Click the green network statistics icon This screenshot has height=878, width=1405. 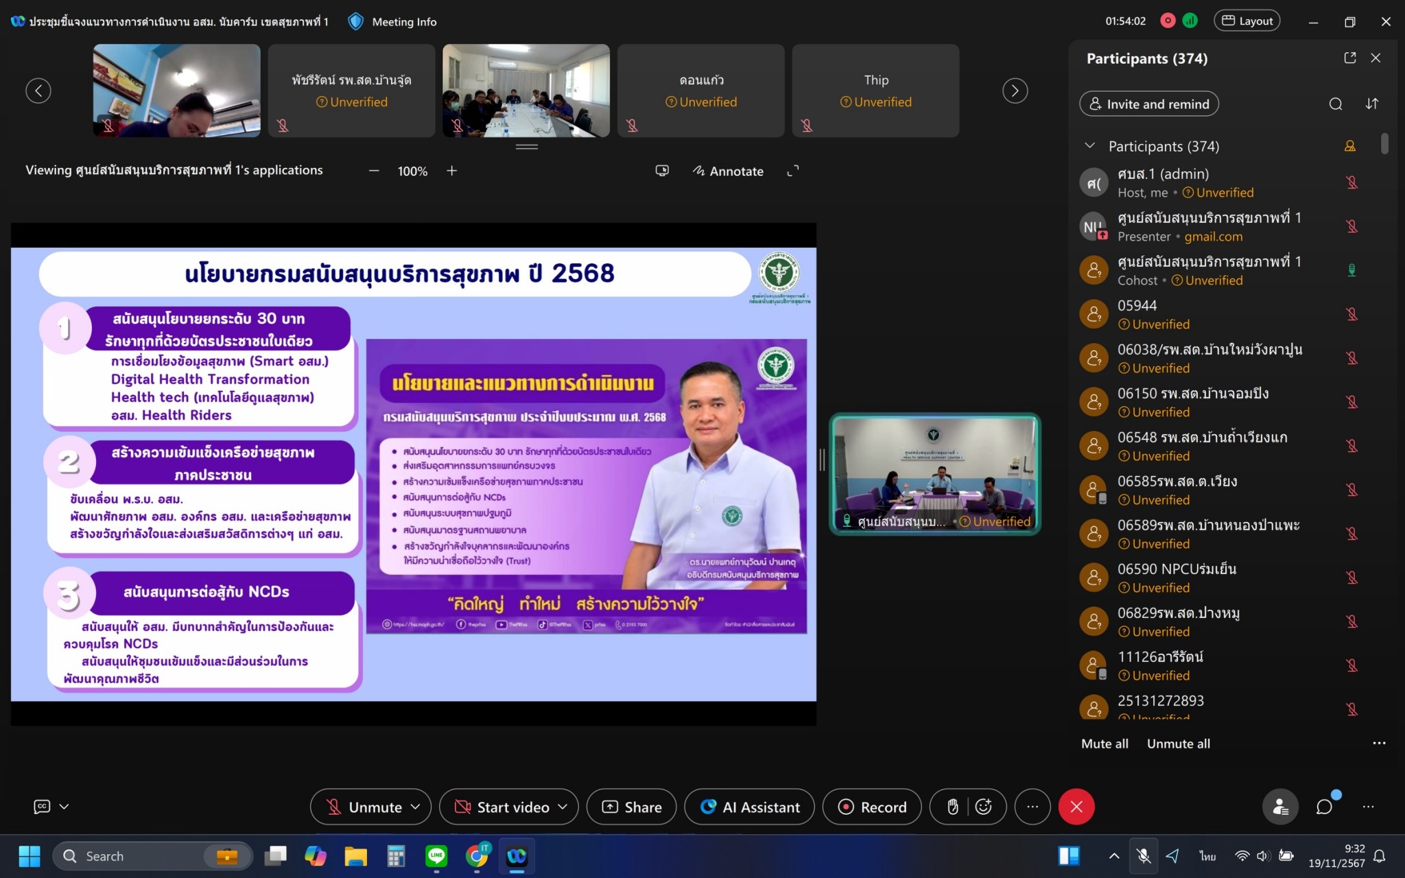tap(1190, 21)
